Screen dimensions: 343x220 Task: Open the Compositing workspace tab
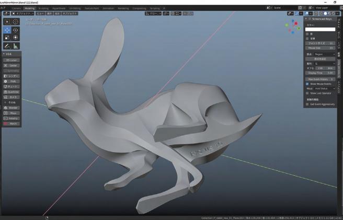click(x=139, y=8)
